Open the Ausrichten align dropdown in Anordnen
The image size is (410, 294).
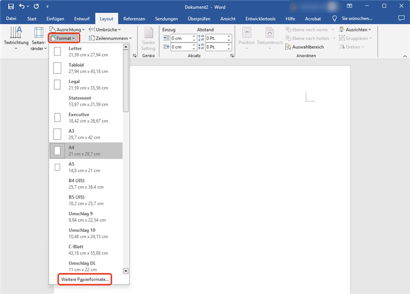coord(355,30)
